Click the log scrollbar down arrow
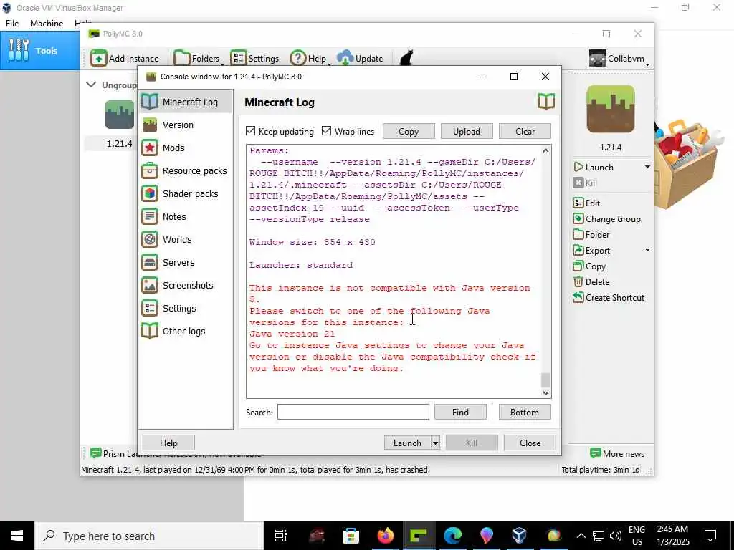The image size is (734, 550). pos(545,393)
